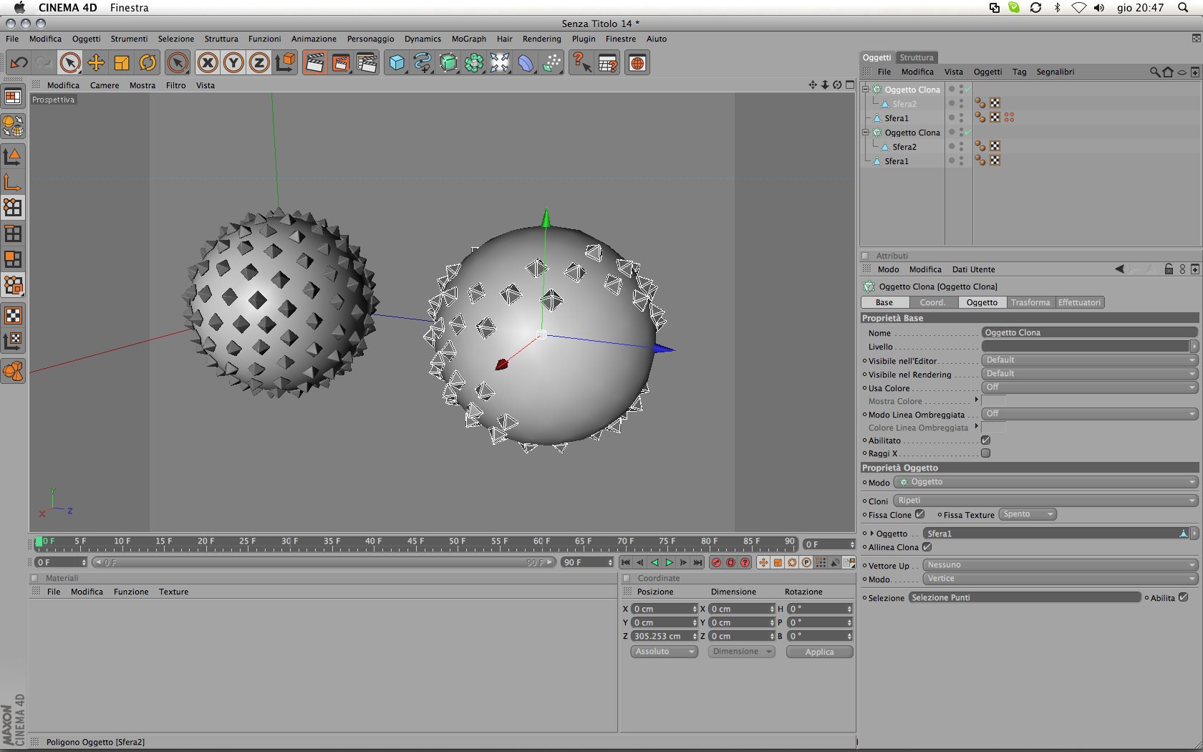The height and width of the screenshot is (752, 1203).
Task: Toggle the Allinea Clona checkbox
Action: tap(927, 547)
